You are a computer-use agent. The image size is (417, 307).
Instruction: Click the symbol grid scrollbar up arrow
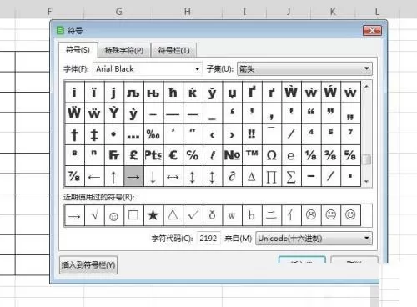coord(367,87)
